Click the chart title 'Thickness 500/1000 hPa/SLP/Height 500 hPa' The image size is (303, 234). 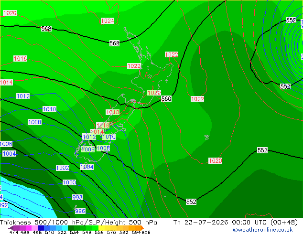point(78,222)
